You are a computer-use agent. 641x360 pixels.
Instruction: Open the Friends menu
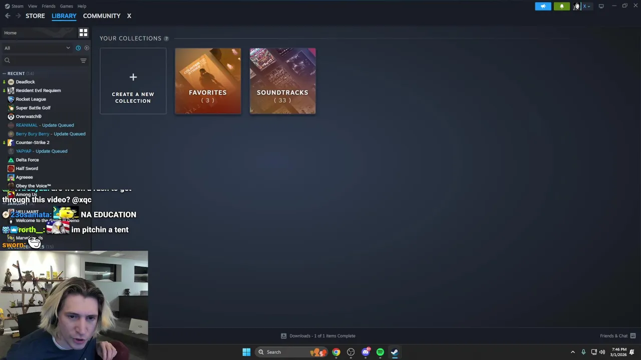49,6
